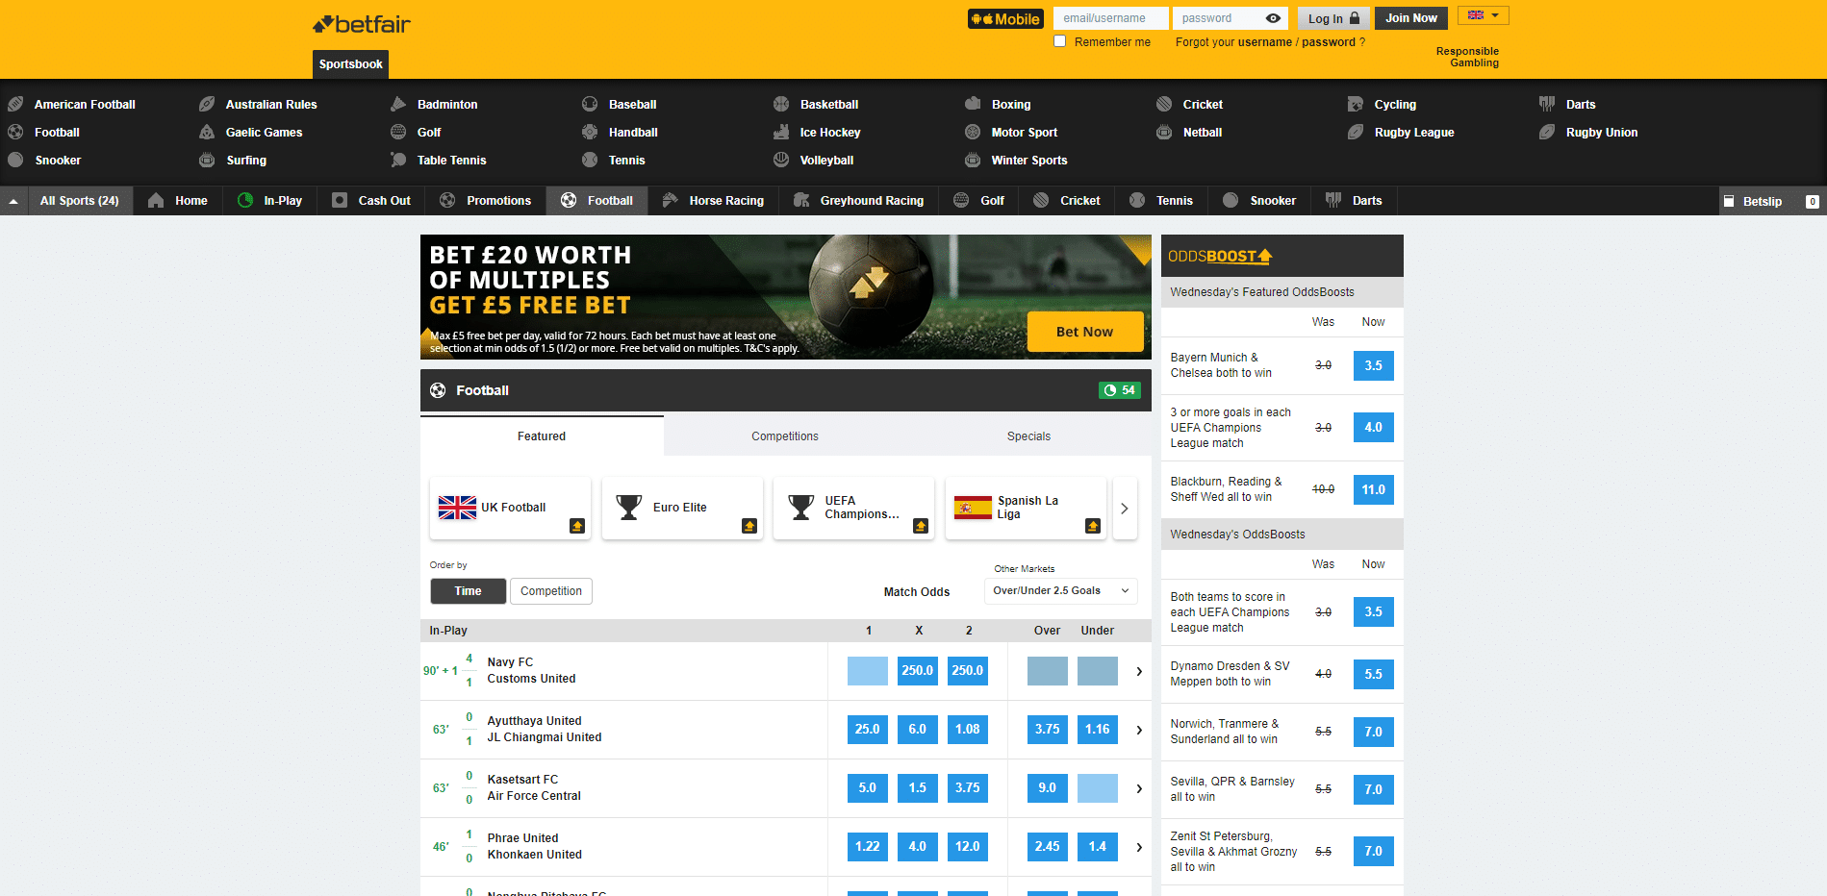Click the American Football sport icon
The image size is (1827, 896).
click(x=15, y=104)
